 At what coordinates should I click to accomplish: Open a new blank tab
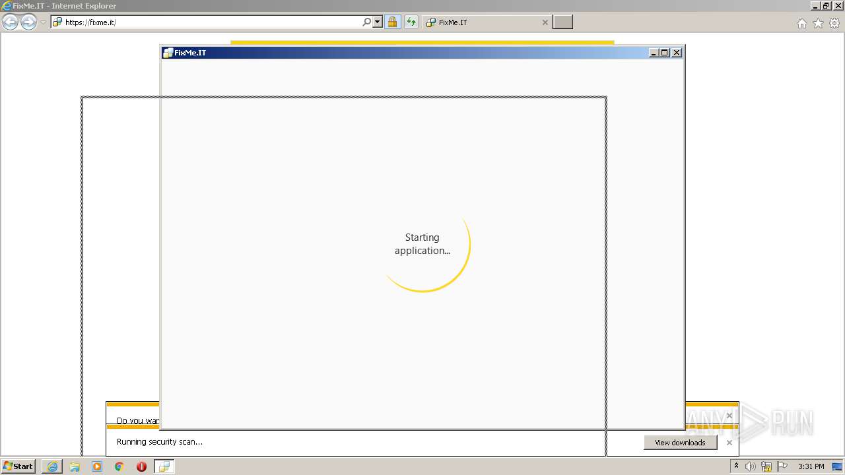tap(562, 22)
